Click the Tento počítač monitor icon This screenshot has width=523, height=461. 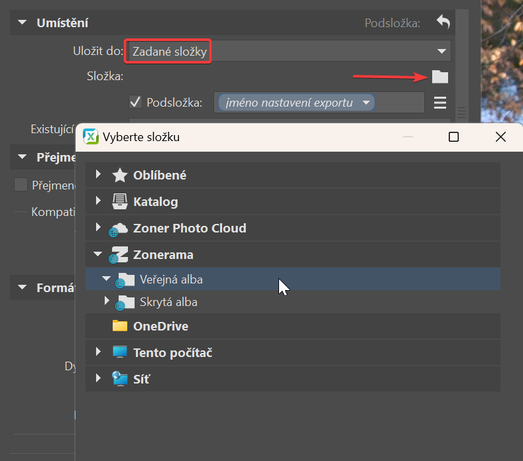[120, 352]
